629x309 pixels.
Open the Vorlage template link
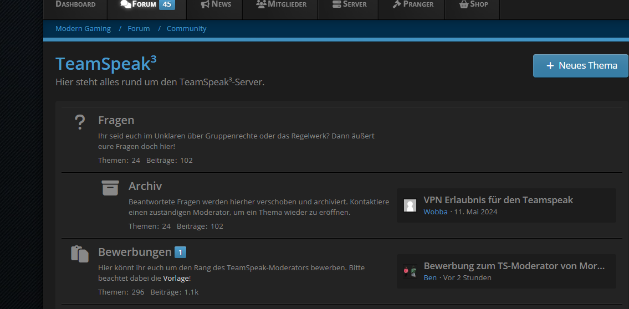[176, 278]
